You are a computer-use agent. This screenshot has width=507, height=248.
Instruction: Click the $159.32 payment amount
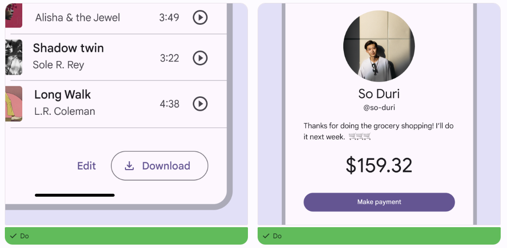(379, 166)
